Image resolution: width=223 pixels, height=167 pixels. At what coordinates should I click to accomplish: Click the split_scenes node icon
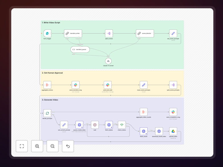pos(109,33)
